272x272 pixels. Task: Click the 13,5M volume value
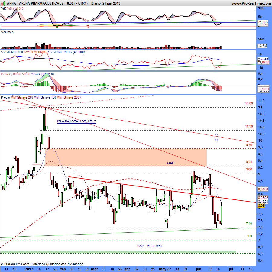tap(262, 46)
